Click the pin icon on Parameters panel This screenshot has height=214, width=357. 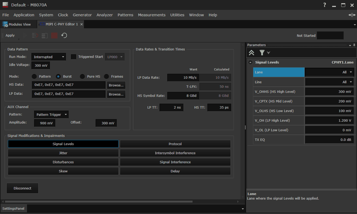(354, 45)
